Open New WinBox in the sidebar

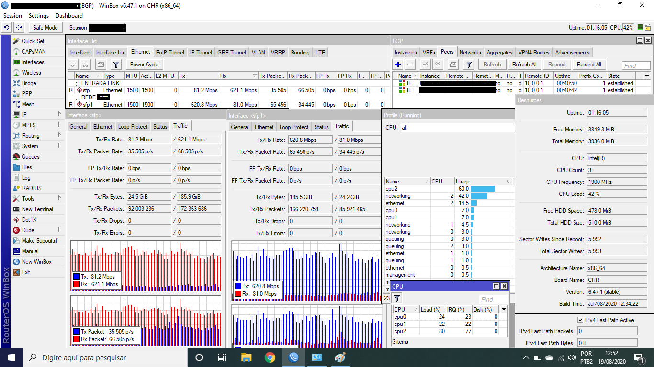(36, 262)
